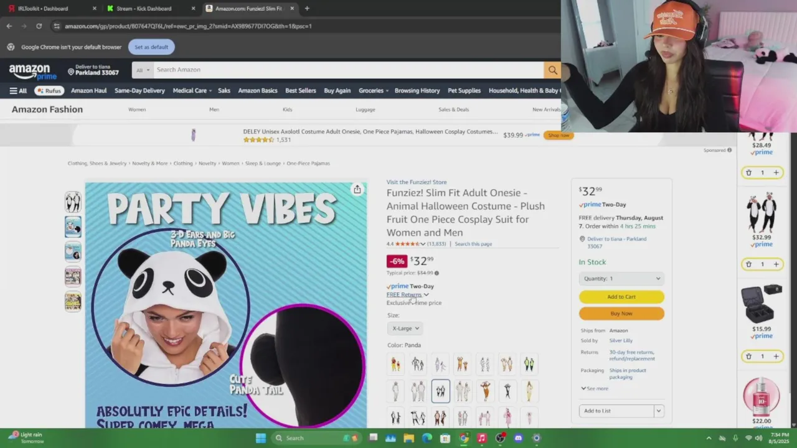The height and width of the screenshot is (448, 797).
Task: Open File Explorer from the taskbar
Action: [x=409, y=438]
